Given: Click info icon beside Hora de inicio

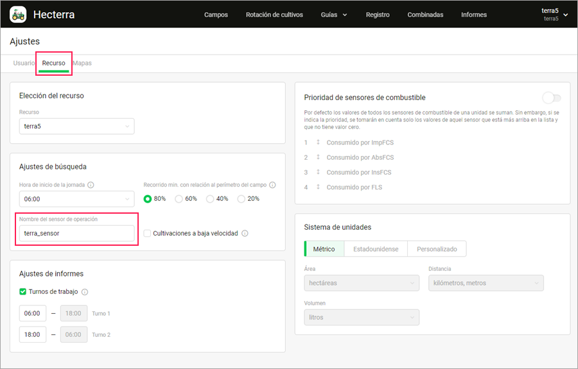Looking at the screenshot, I should [x=91, y=185].
